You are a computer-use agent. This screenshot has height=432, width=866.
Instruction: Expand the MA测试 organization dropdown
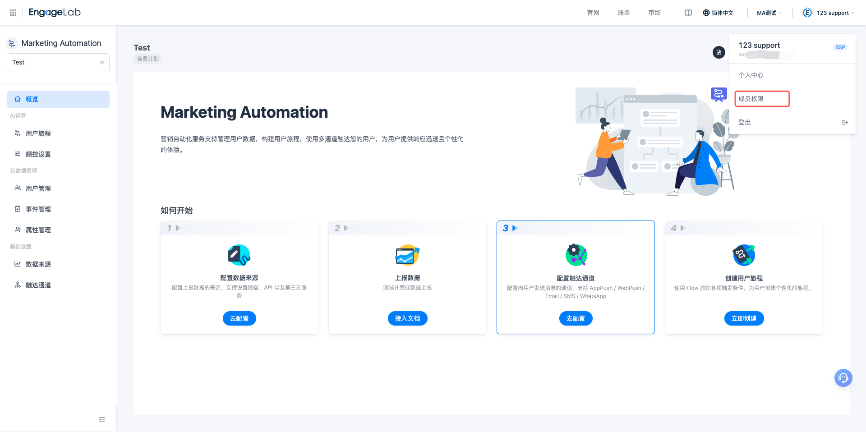769,13
